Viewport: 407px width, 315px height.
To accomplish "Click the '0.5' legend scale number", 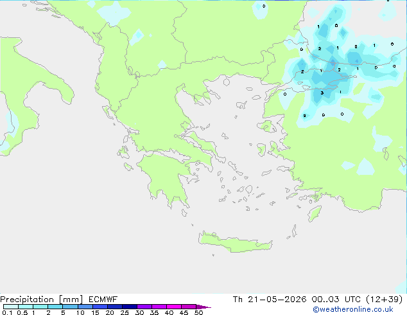I will [22, 312].
